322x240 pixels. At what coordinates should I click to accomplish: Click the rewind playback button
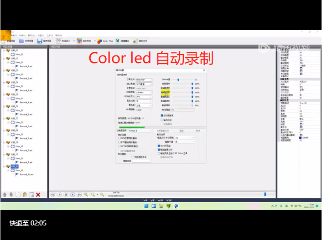pyautogui.click(x=53, y=195)
